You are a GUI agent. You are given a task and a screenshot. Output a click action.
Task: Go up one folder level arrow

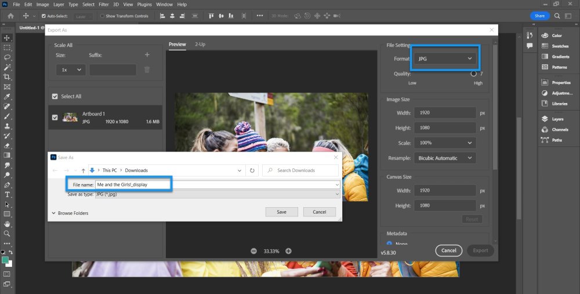click(x=83, y=170)
